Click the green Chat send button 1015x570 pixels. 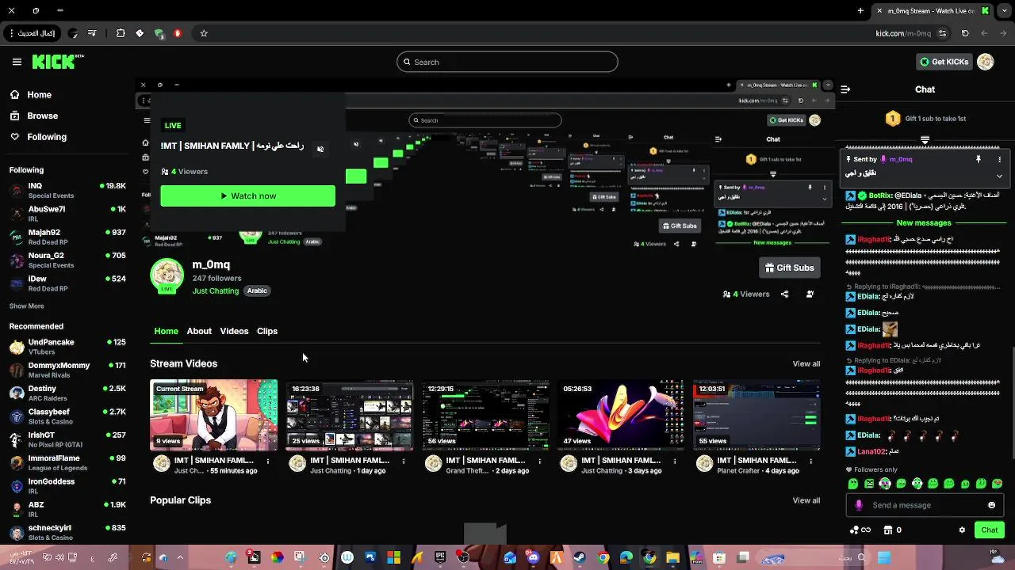click(x=989, y=530)
